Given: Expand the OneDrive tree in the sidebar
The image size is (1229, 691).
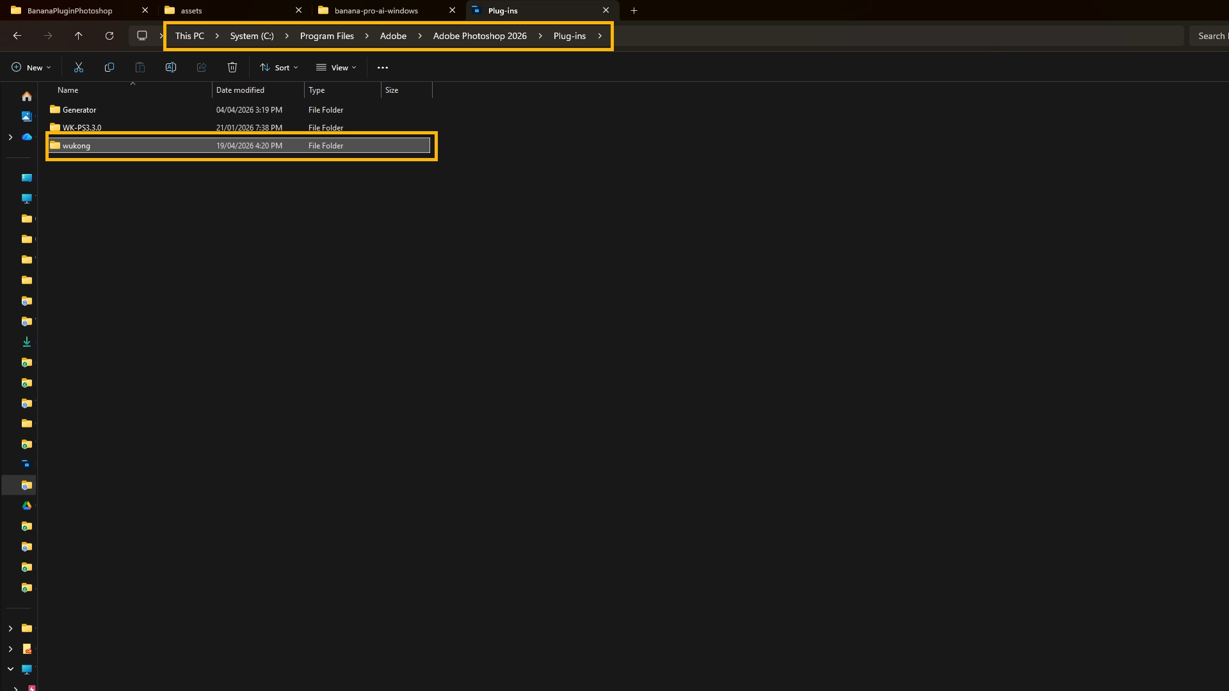Looking at the screenshot, I should 10,137.
